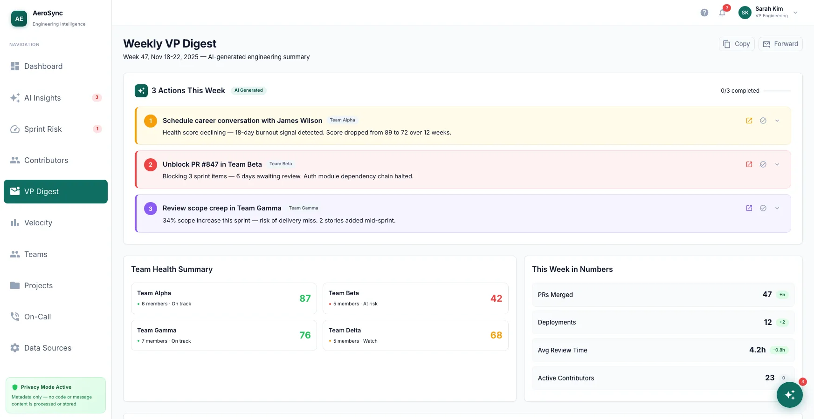Viewport: 814px width, 419px height.
Task: Click the Team Gamma tag on scope action
Action: click(304, 208)
